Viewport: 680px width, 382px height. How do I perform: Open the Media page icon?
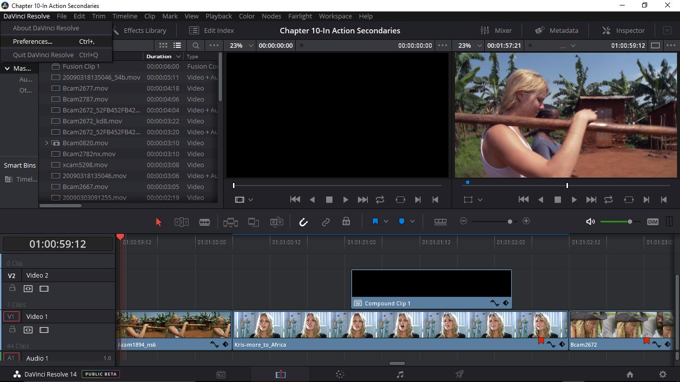tap(221, 375)
